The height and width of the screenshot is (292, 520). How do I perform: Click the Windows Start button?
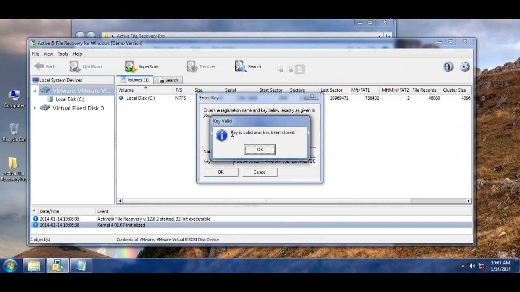pos(10,266)
